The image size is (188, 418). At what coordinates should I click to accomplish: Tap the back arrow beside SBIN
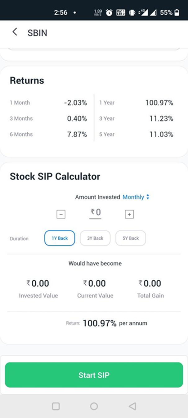[15, 32]
